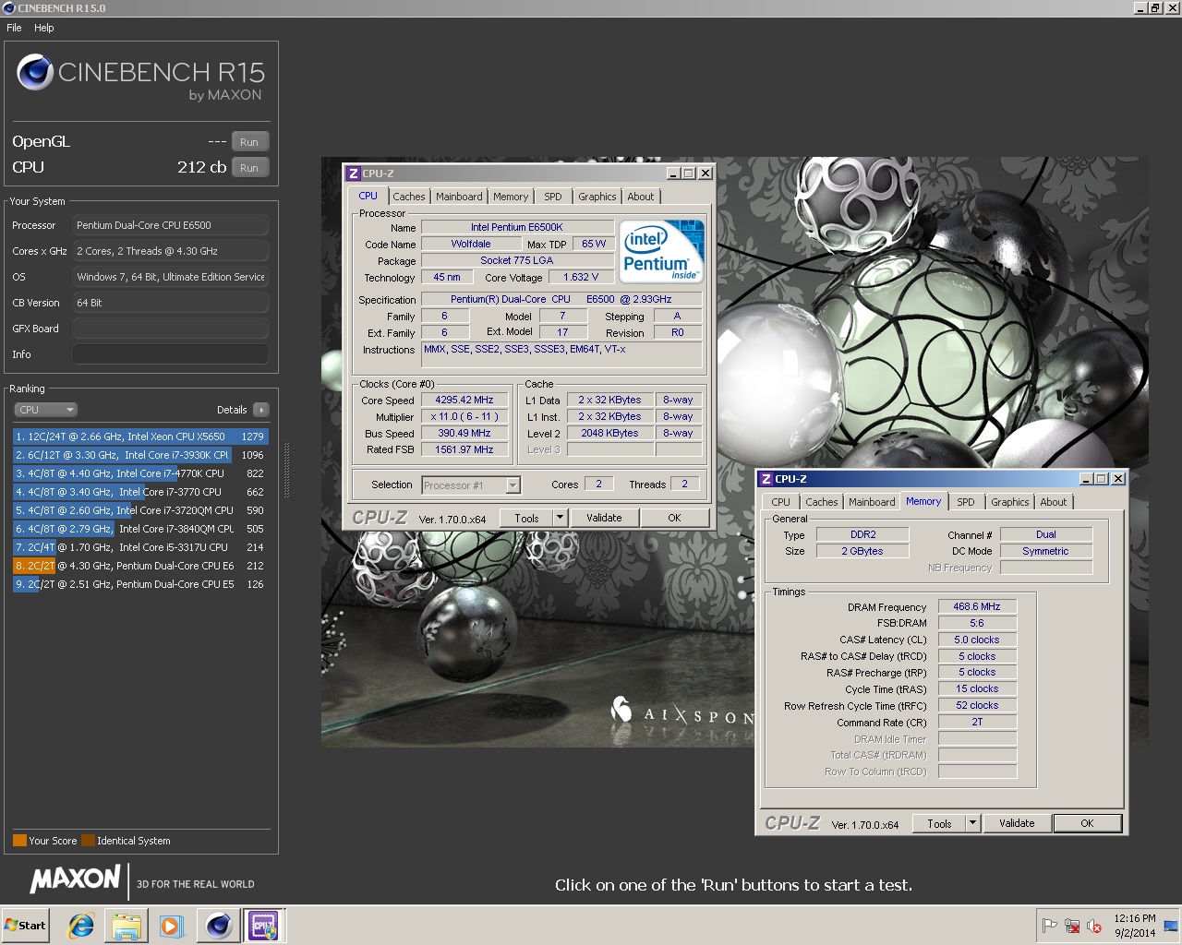Click the Cinebench title bar icon
Screen dimensions: 1182x945
pos(8,8)
